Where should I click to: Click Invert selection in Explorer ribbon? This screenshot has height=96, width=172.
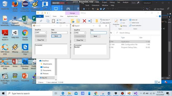click(135, 26)
